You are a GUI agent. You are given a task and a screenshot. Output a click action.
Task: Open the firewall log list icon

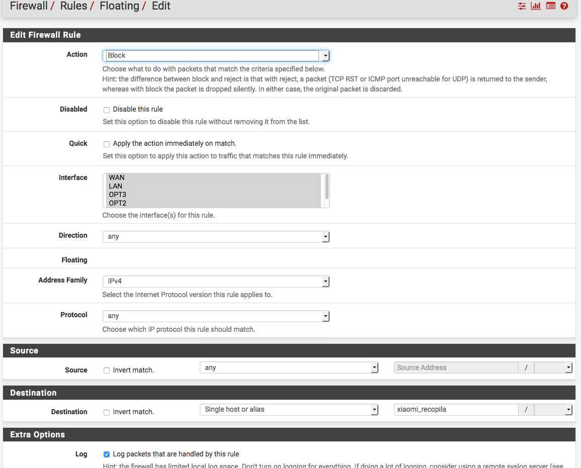point(550,6)
